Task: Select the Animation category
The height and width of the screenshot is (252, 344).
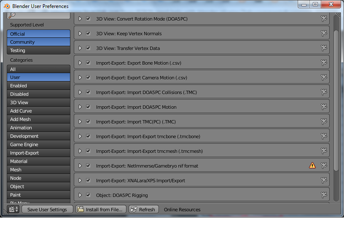Action: pyautogui.click(x=39, y=128)
